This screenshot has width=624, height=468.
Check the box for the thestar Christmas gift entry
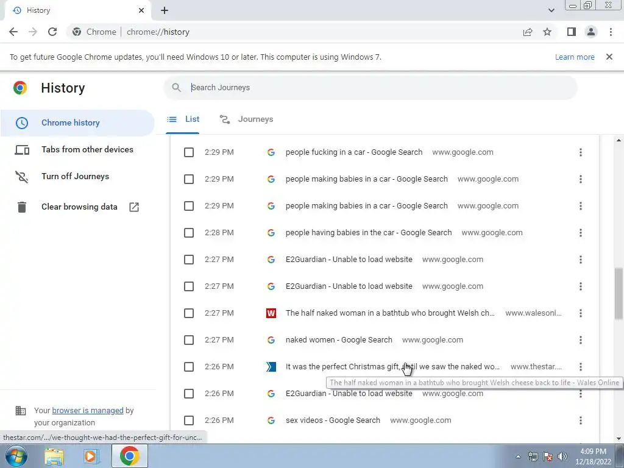189,367
